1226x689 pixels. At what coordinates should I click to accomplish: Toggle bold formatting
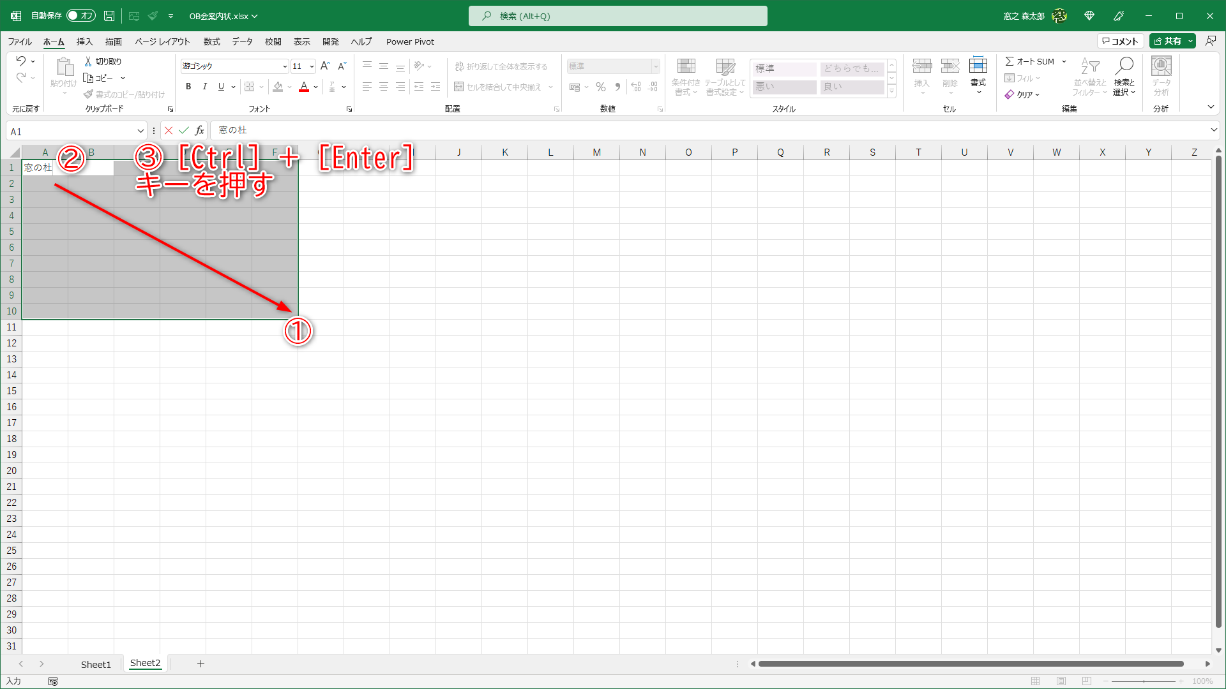click(188, 87)
